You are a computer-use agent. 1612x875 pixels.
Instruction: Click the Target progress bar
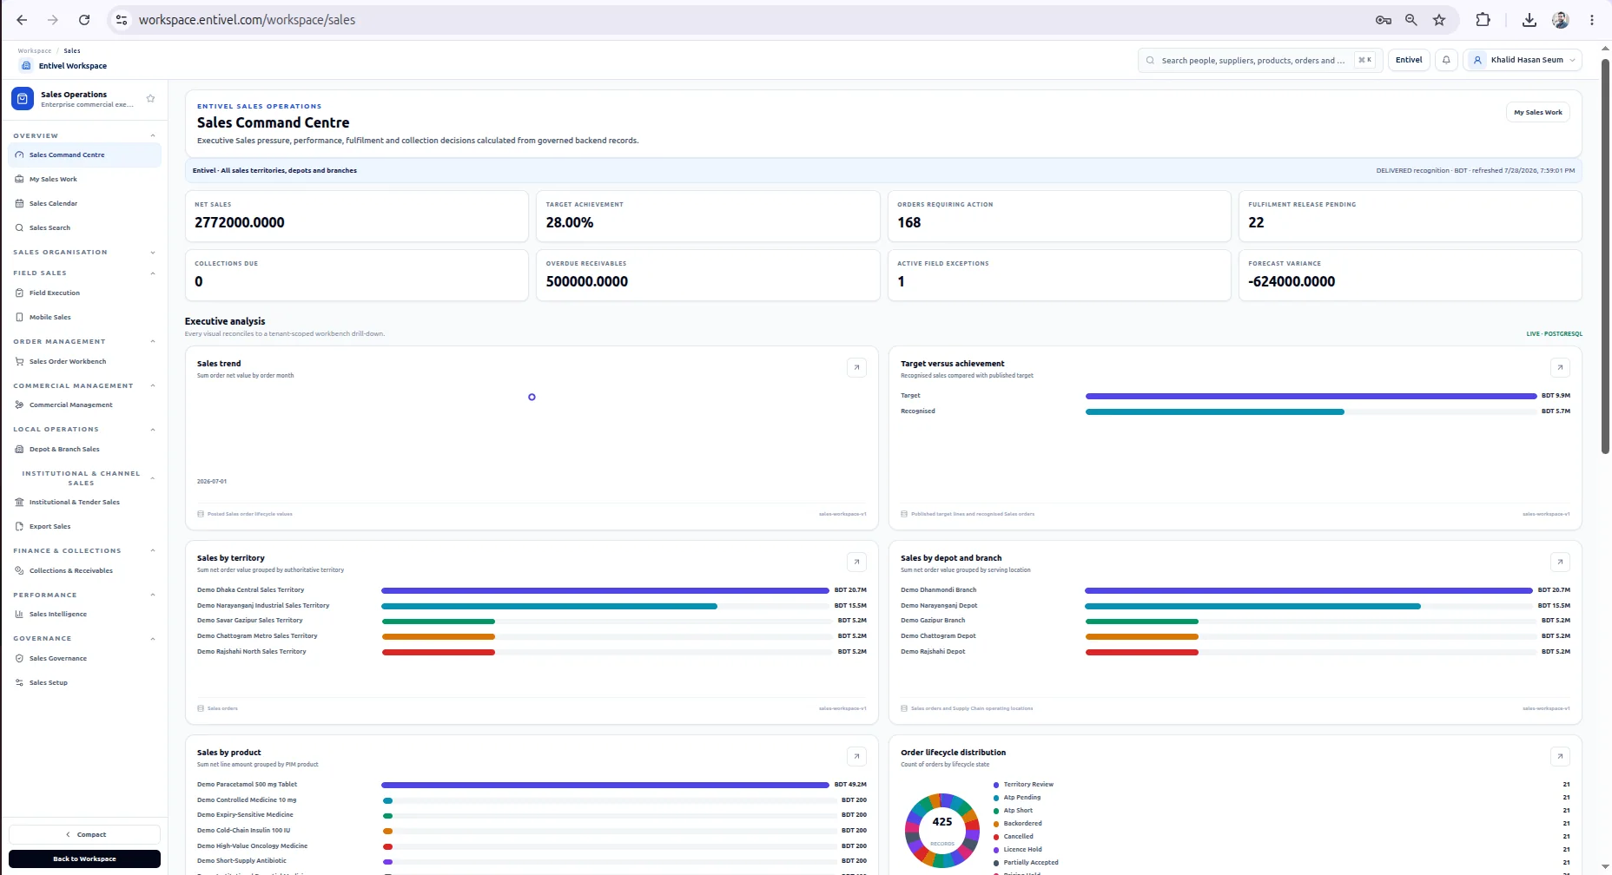(1311, 396)
